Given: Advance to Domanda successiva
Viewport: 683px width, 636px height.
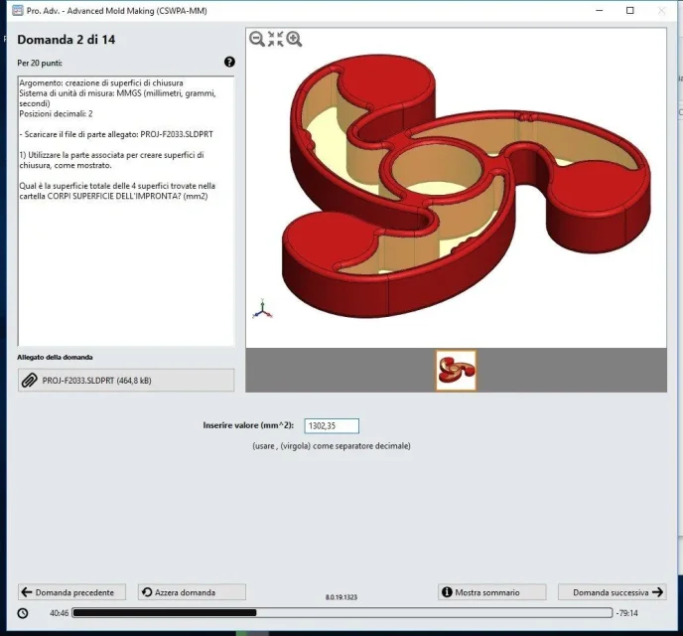Looking at the screenshot, I should click(x=613, y=592).
